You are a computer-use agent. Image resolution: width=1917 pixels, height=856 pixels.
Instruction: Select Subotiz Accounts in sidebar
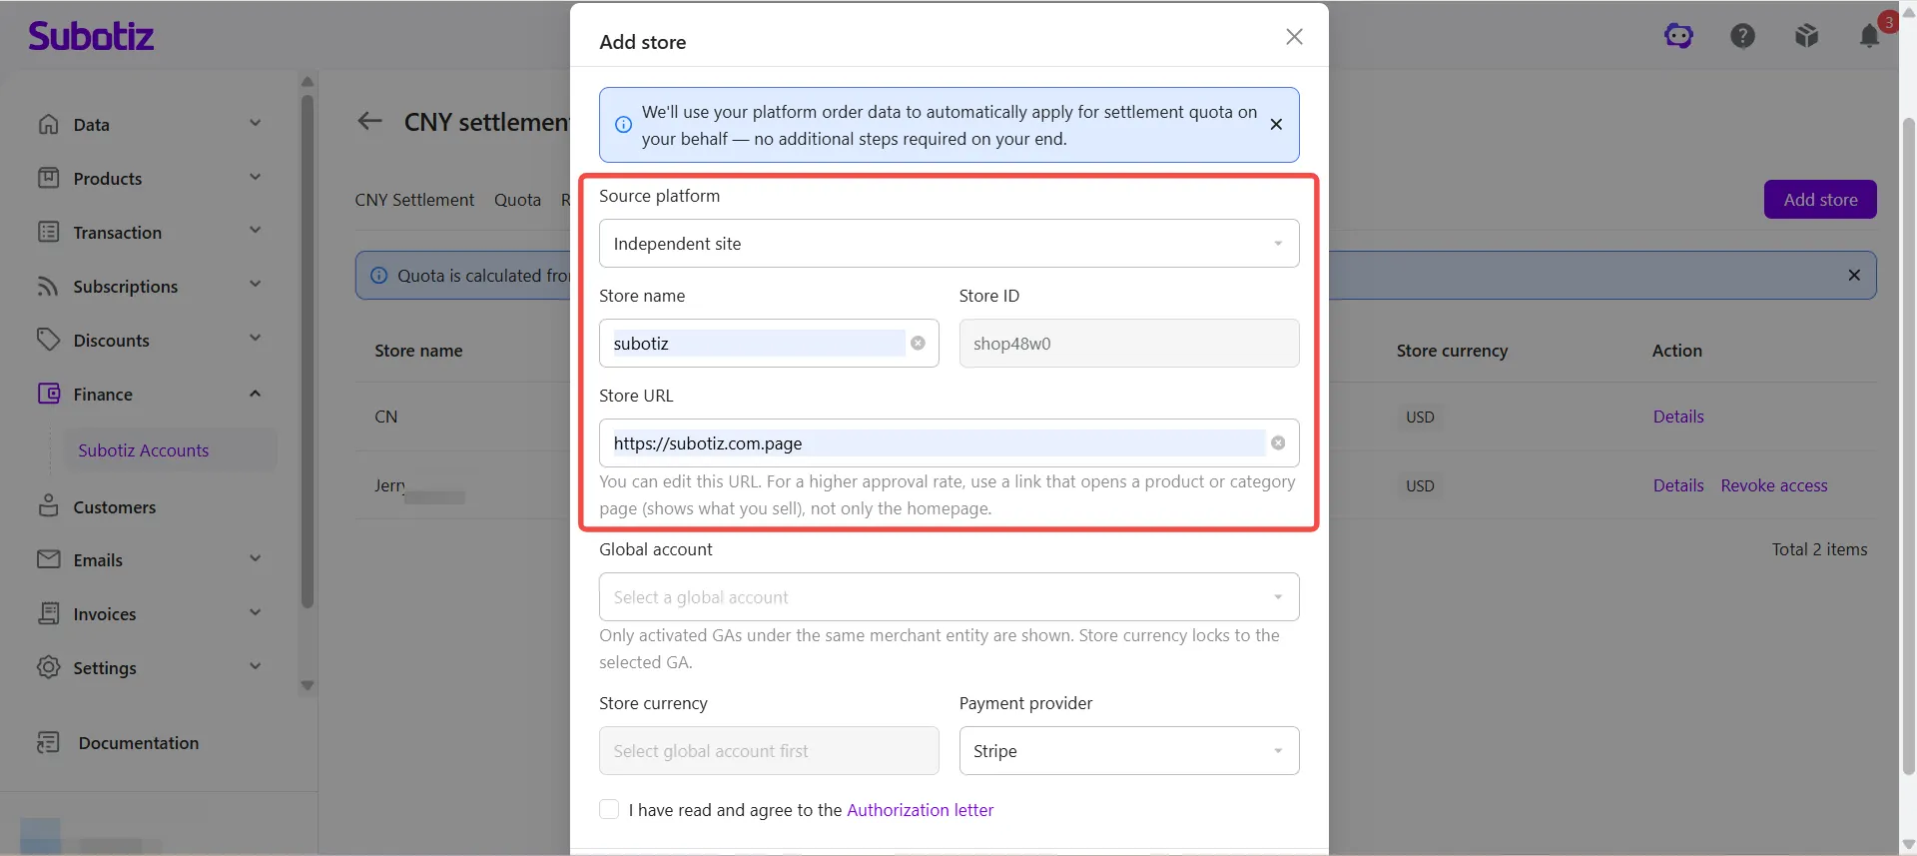pos(144,450)
